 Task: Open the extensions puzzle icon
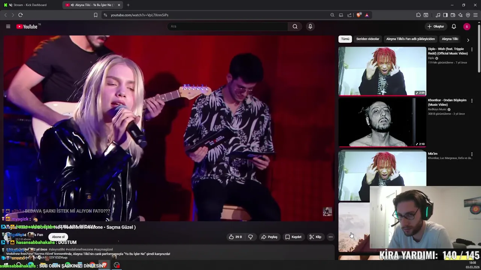point(418,15)
